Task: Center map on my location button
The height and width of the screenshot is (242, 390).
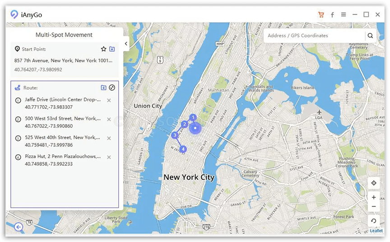Action: click(374, 183)
